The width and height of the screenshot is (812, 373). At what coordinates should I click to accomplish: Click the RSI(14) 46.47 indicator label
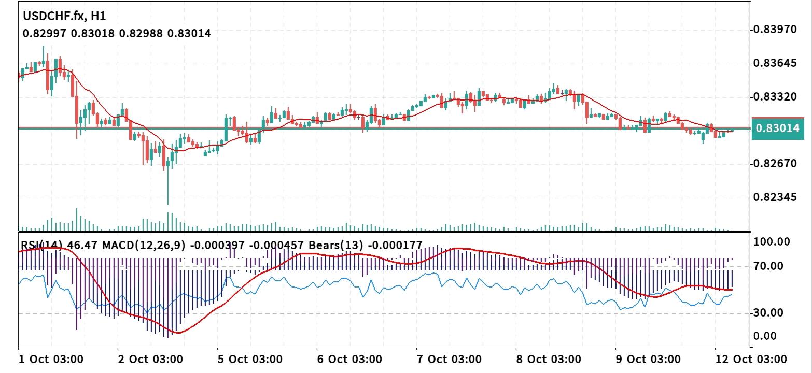click(x=60, y=245)
